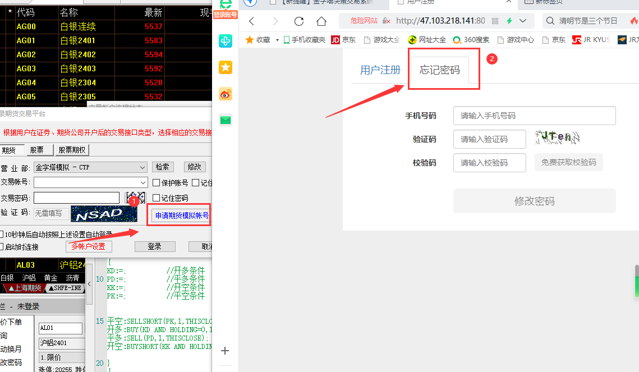The height and width of the screenshot is (372, 639).
Task: Select the 上海期货 exchange tab
Action: coord(25,288)
